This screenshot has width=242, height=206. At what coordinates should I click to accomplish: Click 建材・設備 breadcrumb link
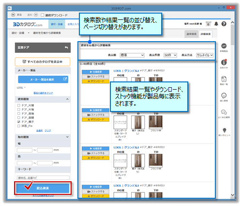[x=18, y=33]
